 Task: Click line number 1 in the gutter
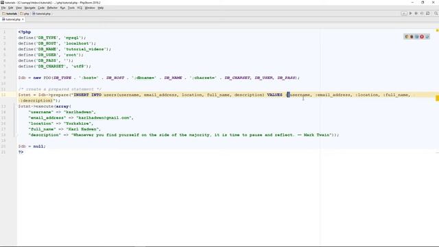(x=5, y=32)
